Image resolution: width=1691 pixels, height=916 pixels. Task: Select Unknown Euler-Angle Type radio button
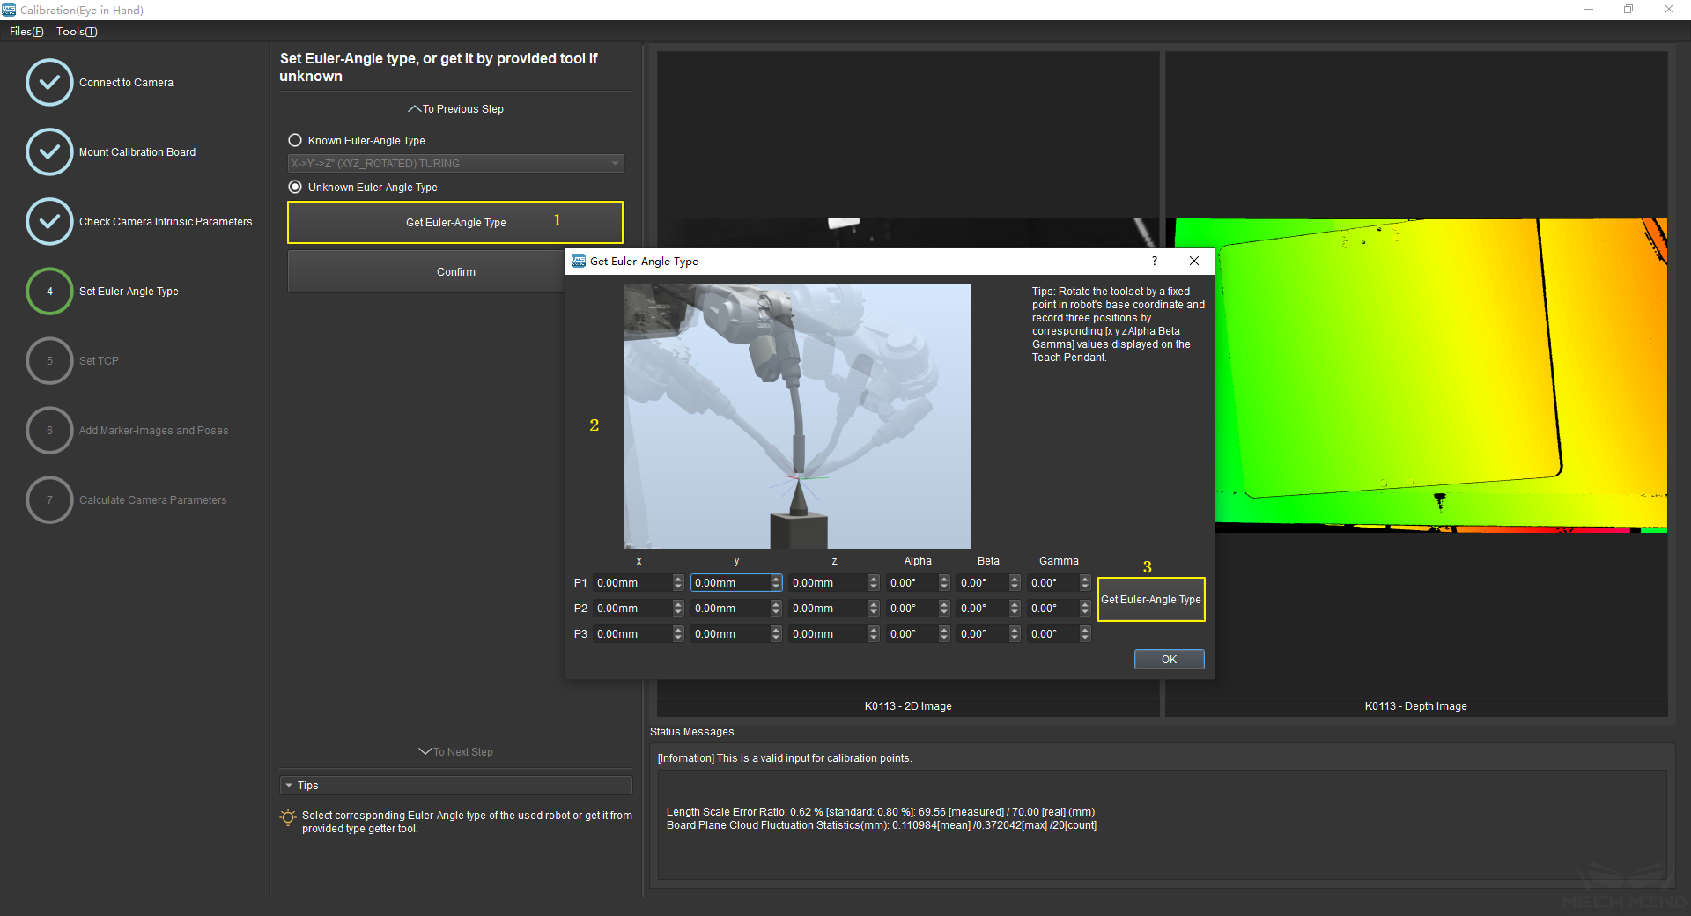(x=295, y=188)
